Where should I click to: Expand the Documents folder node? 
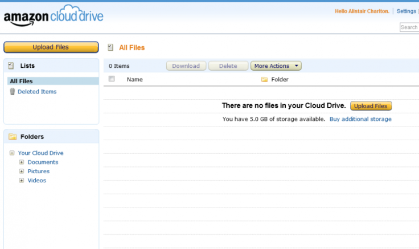(22, 162)
